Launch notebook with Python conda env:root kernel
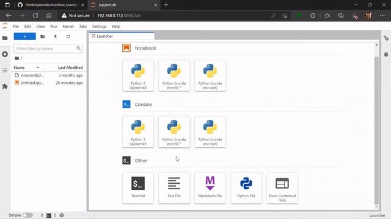Screen dimensions: 391x219 coord(210,75)
